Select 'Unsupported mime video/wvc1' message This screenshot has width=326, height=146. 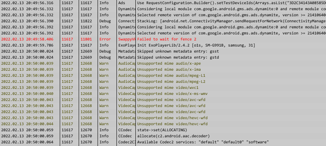click(168, 87)
